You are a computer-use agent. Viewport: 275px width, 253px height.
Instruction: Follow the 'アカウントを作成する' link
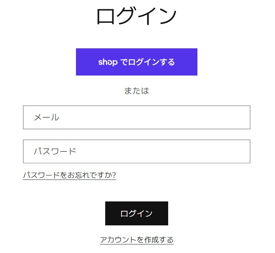pyautogui.click(x=136, y=240)
